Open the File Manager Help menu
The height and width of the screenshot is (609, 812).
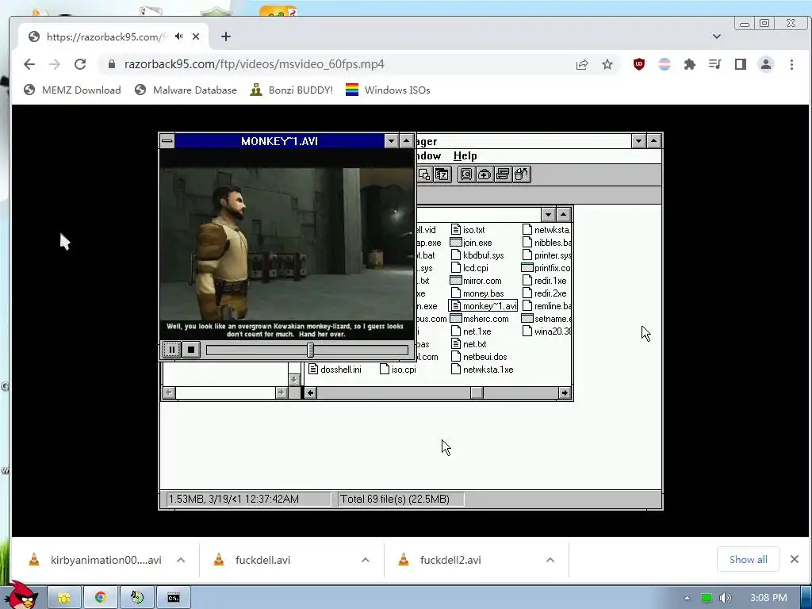(465, 156)
